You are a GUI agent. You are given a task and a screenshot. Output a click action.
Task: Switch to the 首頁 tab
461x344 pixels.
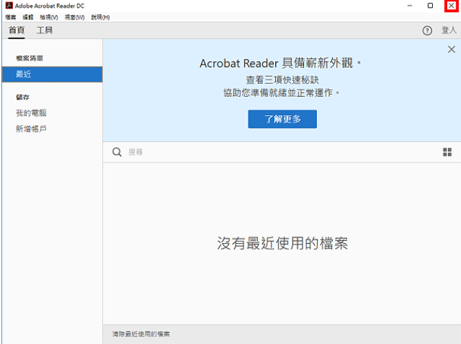(x=16, y=30)
